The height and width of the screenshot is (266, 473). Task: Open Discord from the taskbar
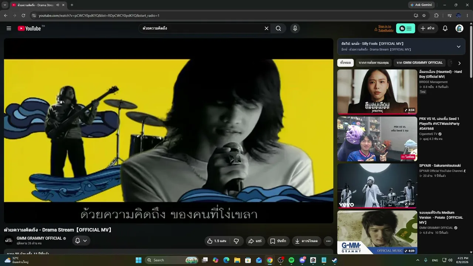tap(302, 260)
